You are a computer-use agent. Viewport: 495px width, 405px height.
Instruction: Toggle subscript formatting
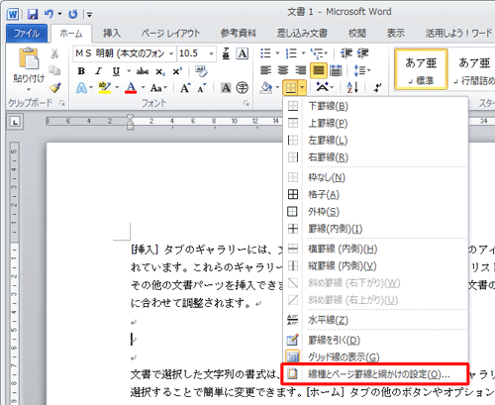[x=159, y=71]
